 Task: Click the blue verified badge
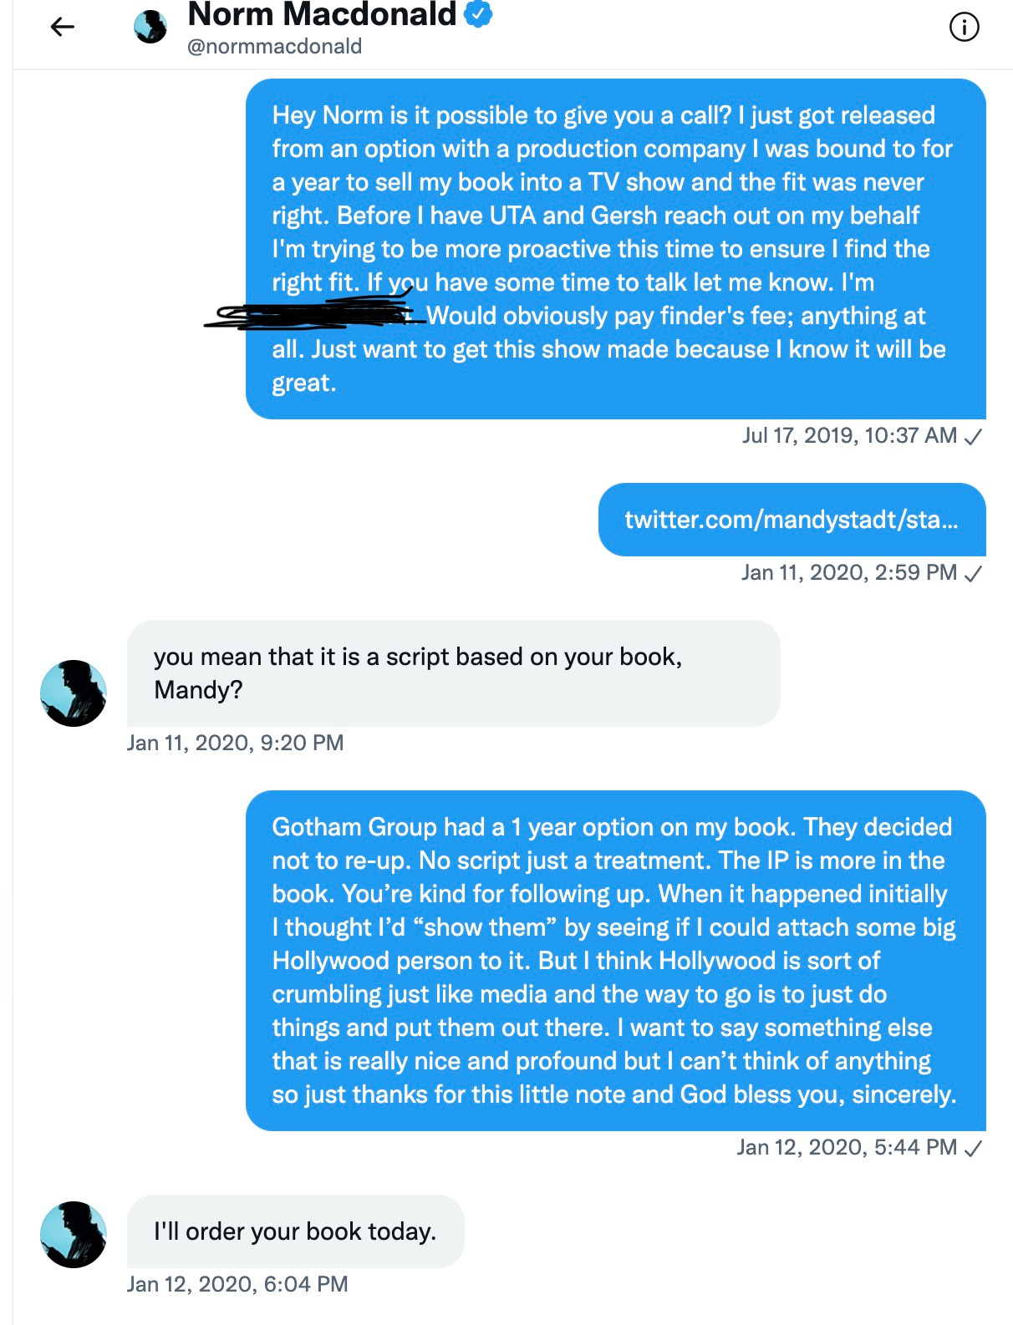pyautogui.click(x=478, y=13)
